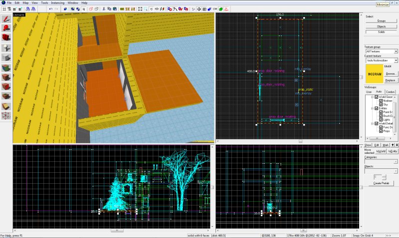The width and height of the screenshot is (399, 238).
Task: Click the CM collision models icon
Action: [215, 9]
